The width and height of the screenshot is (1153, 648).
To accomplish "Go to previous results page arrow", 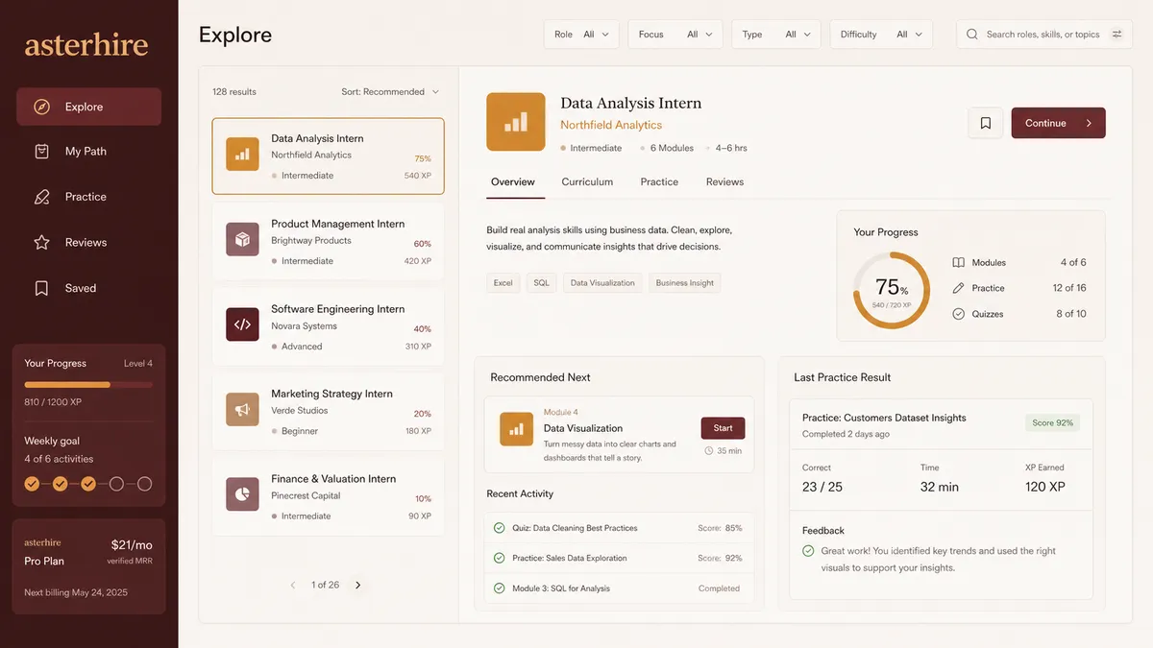I will click(x=293, y=585).
